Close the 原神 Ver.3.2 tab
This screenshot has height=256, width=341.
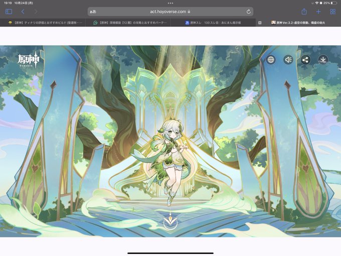[x=260, y=23]
